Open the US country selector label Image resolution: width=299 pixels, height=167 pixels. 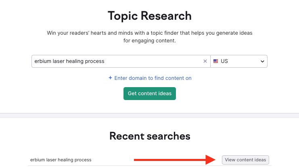(x=224, y=61)
